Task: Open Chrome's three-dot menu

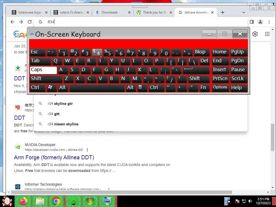Action: (269, 22)
